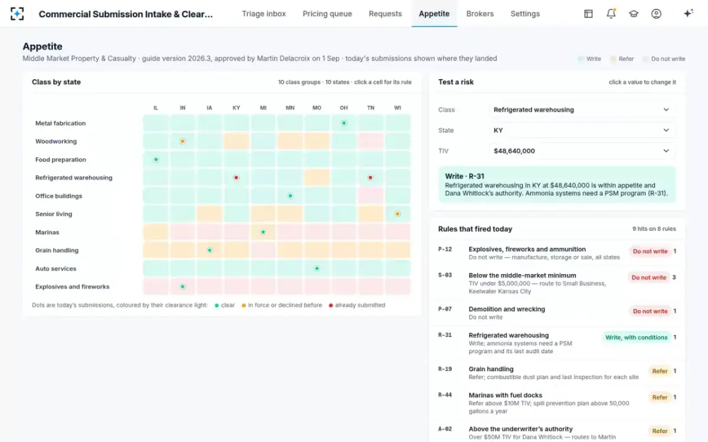The width and height of the screenshot is (708, 442).
Task: Click the Auto services row label
Action: click(x=55, y=269)
